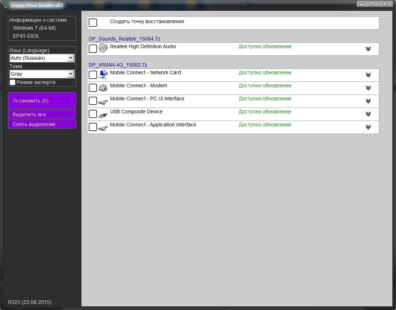Select the USB Composite Device checkbox
Image resolution: width=396 pixels, height=310 pixels.
tap(93, 114)
